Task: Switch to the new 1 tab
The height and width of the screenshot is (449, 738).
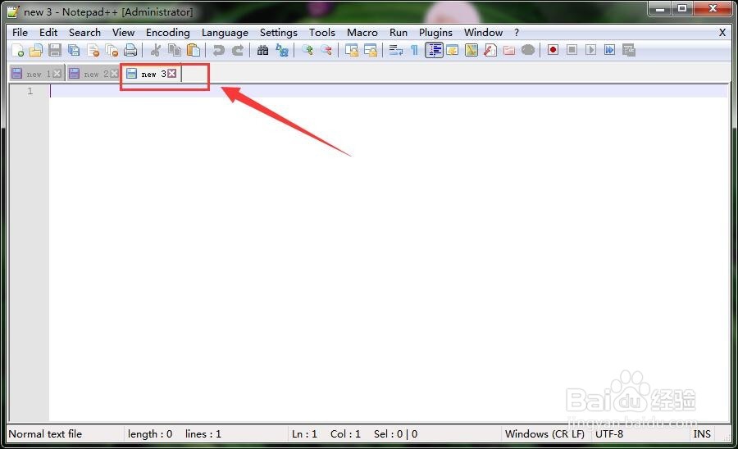Action: [37, 74]
